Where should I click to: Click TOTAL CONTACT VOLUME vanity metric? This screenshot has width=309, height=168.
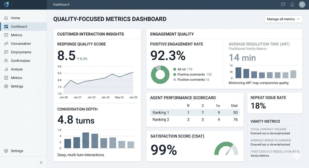click(268, 129)
